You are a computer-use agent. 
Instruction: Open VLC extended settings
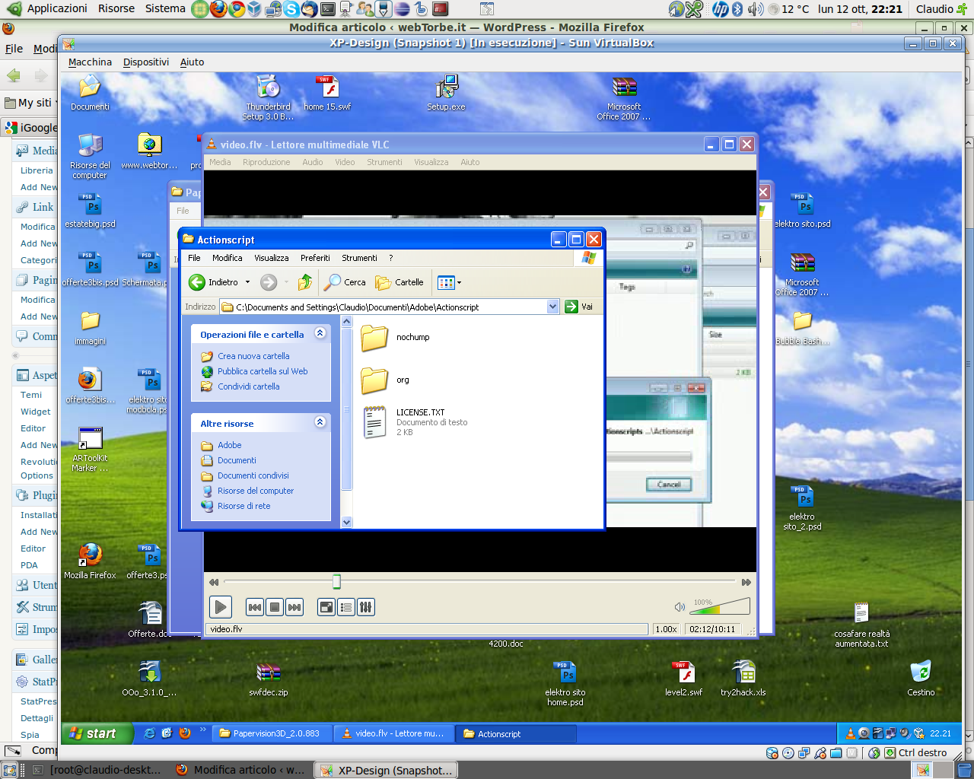pyautogui.click(x=366, y=607)
